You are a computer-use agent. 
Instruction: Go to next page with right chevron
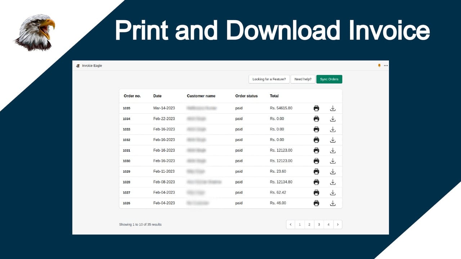coord(337,224)
